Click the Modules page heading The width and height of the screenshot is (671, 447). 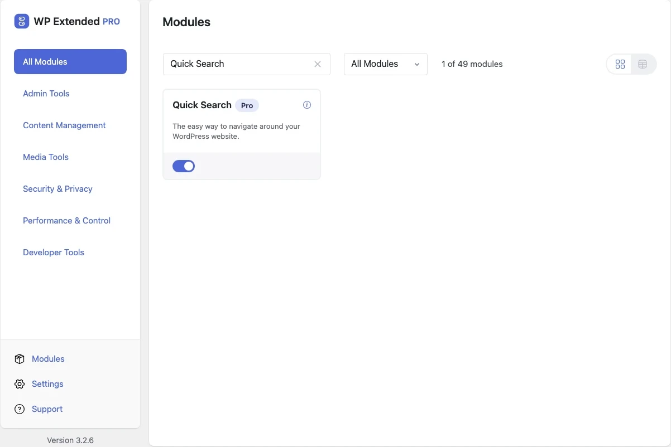(x=186, y=22)
